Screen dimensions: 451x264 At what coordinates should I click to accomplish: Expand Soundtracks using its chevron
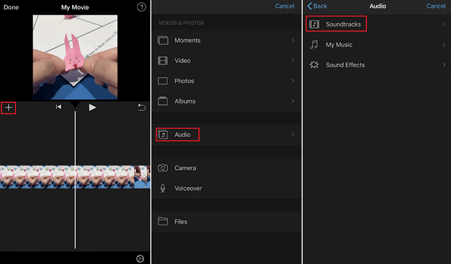click(x=444, y=24)
